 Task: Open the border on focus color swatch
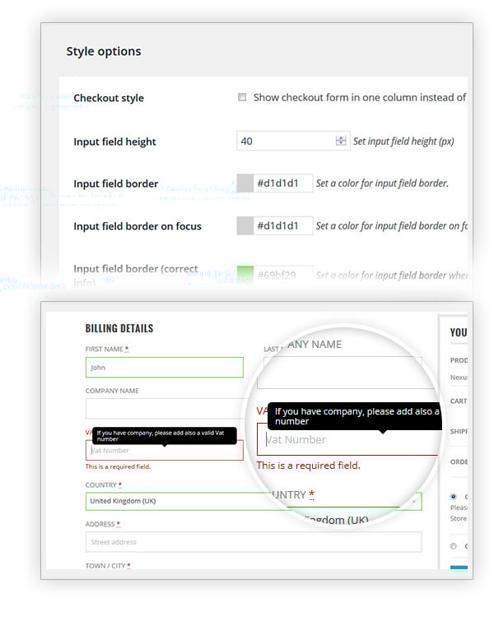click(245, 225)
